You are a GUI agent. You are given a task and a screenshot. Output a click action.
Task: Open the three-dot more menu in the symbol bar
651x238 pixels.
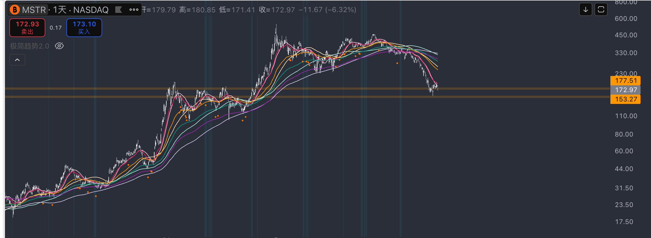(134, 10)
